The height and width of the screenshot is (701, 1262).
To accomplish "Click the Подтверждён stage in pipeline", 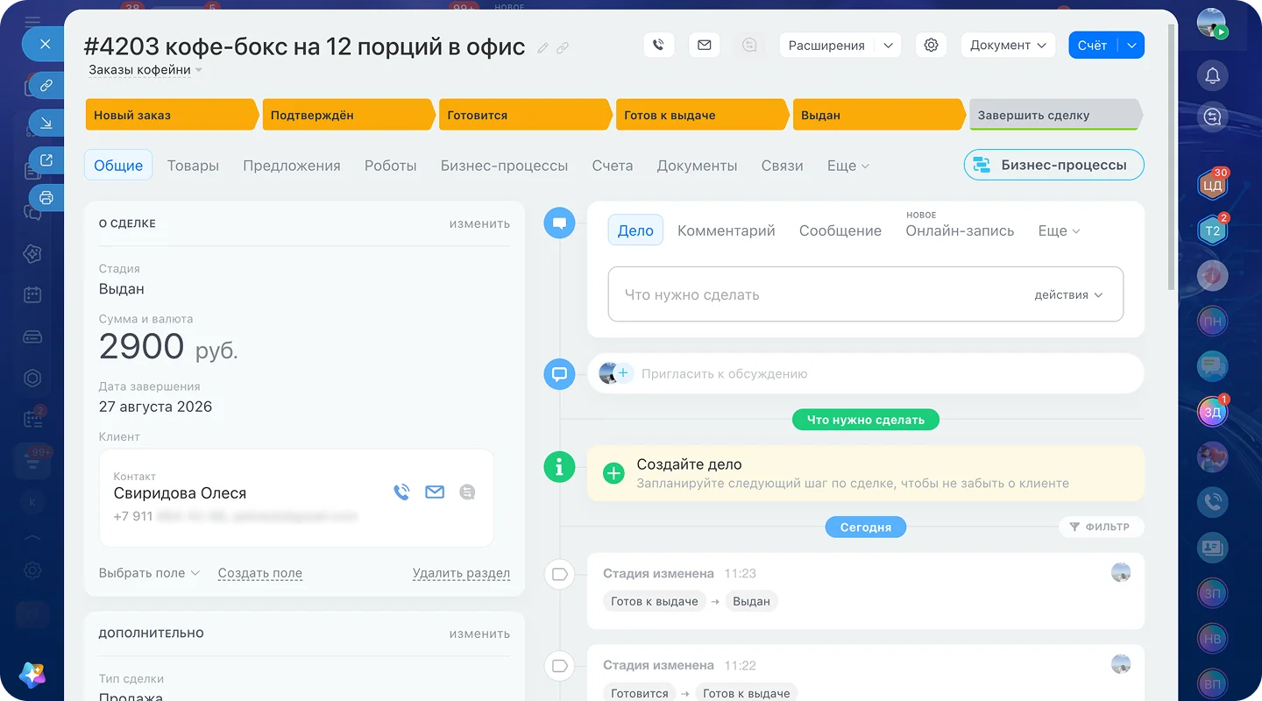I will [x=348, y=115].
